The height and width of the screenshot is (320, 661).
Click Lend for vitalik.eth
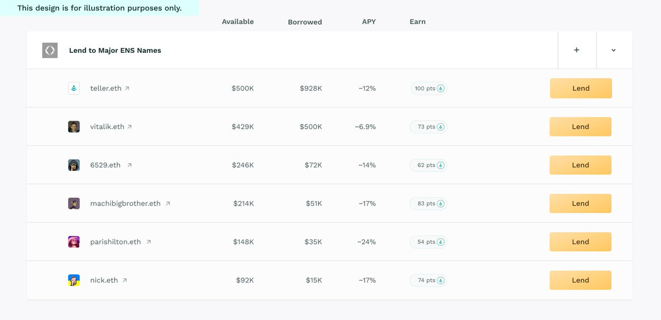(x=581, y=126)
